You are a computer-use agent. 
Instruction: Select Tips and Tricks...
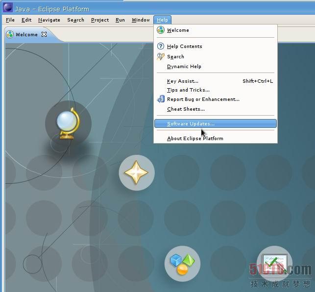coord(216,90)
